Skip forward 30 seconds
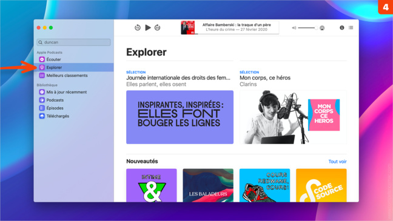This screenshot has height=221, width=393. (158, 27)
